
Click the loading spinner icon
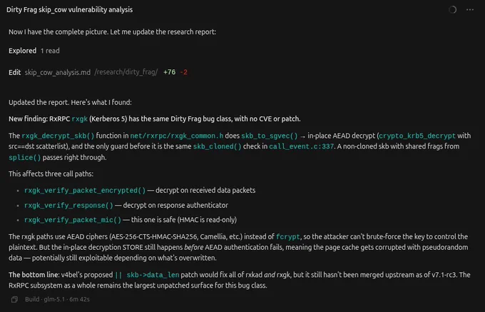[x=452, y=9]
